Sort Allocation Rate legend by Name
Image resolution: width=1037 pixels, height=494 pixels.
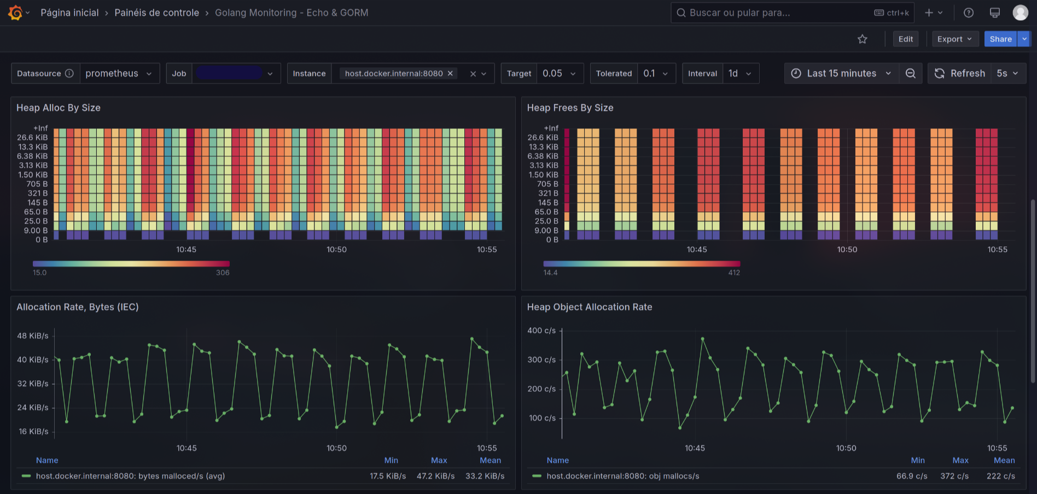point(47,460)
